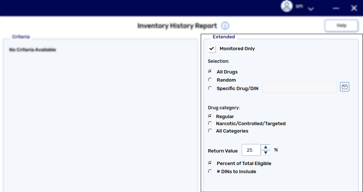This screenshot has height=192, width=363.
Task: Choose the # DINs to Include option
Action: tap(210, 171)
